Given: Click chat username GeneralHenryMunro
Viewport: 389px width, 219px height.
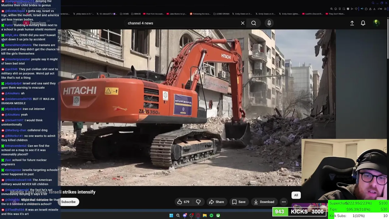Looking at the screenshot, I should [18, 45].
